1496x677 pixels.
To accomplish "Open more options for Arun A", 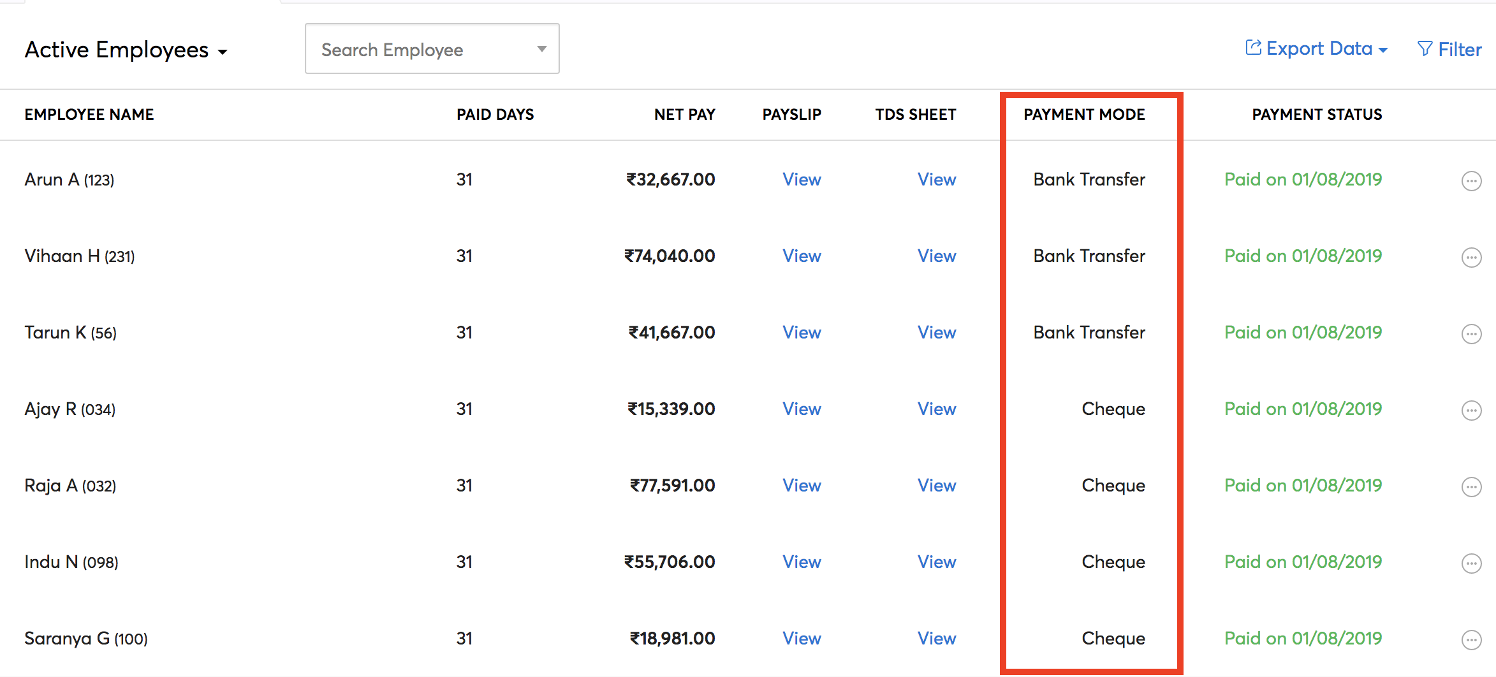I will point(1471,181).
